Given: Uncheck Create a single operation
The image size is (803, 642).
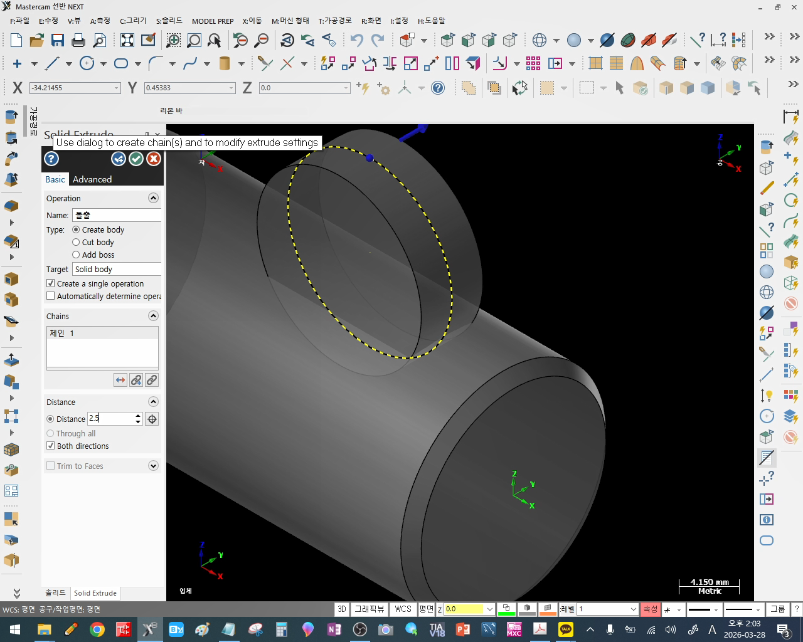Looking at the screenshot, I should [51, 283].
